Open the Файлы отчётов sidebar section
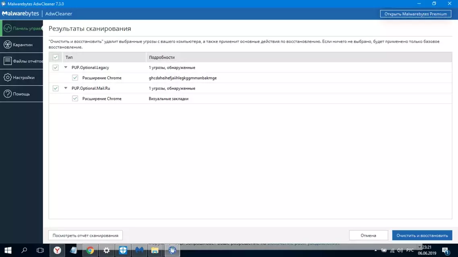The height and width of the screenshot is (257, 458). coord(22,61)
